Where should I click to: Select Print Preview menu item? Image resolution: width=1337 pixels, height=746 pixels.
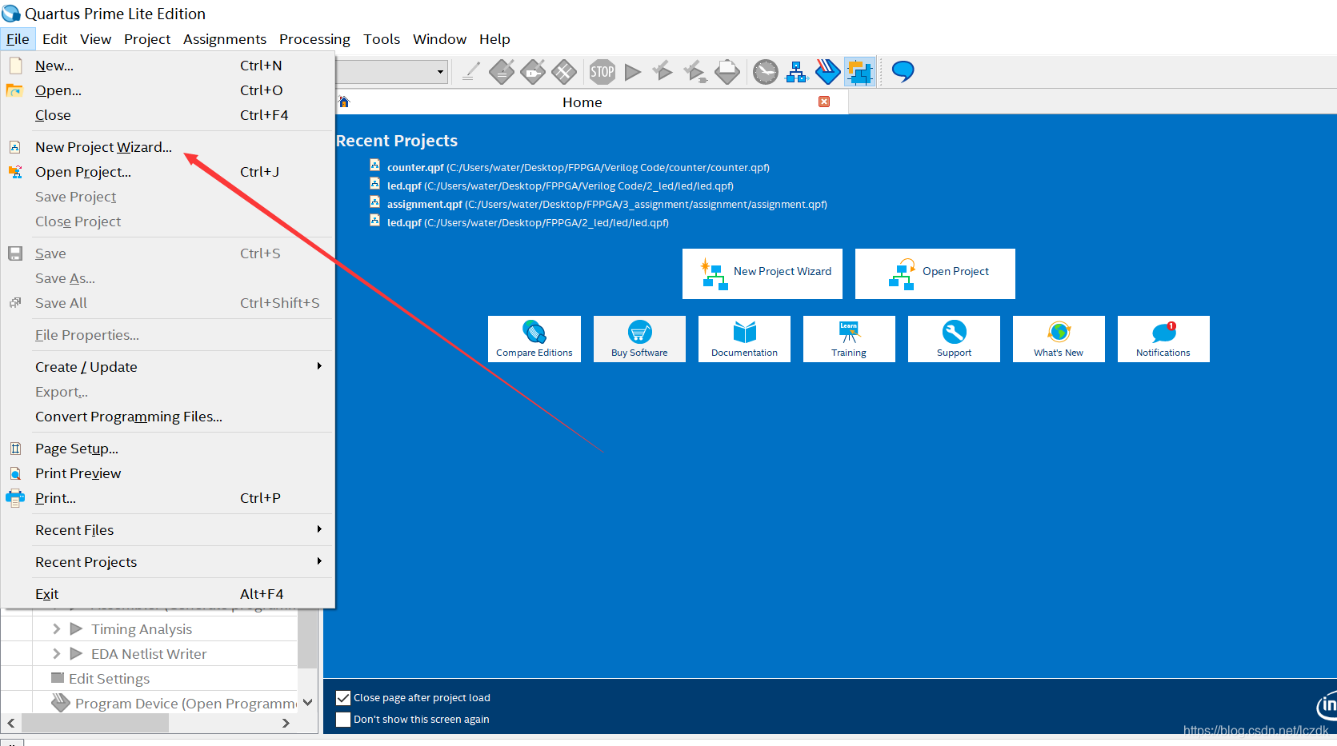(x=168, y=473)
